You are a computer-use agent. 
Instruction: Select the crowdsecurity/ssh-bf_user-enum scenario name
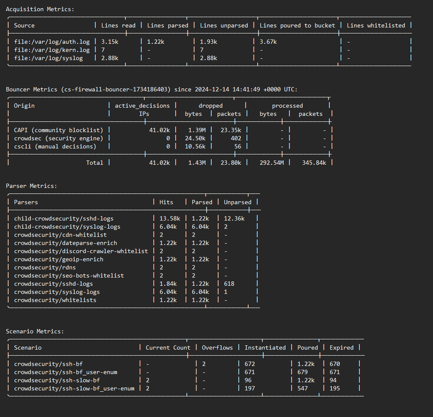coord(65,372)
